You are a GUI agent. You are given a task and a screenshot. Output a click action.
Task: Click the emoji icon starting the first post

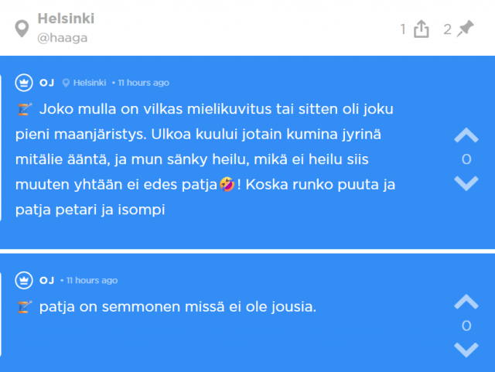coord(23,109)
